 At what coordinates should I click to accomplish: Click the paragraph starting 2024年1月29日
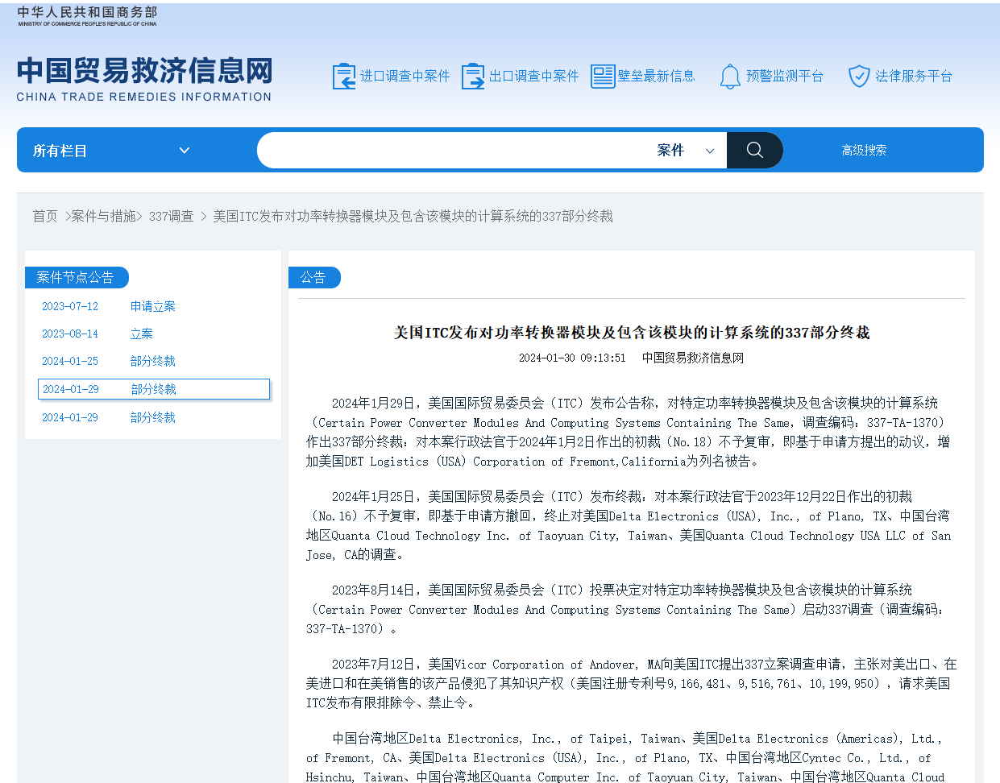coord(629,432)
